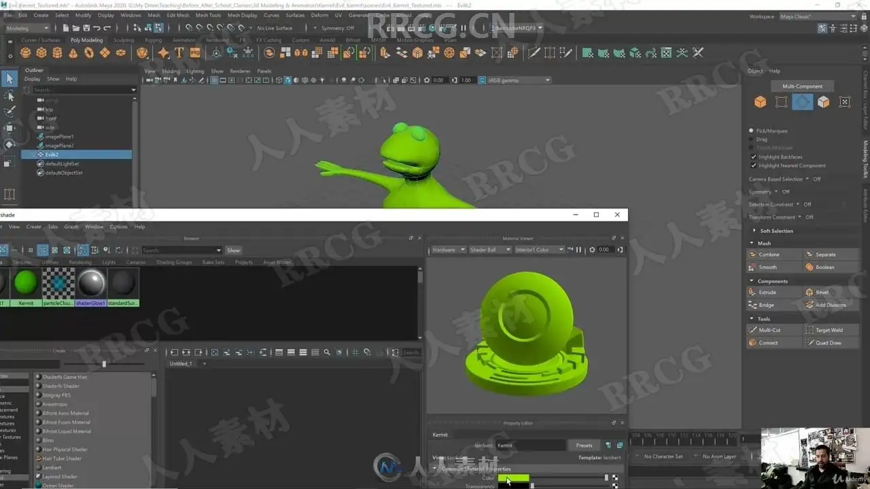Image resolution: width=870 pixels, height=489 pixels.
Task: Create a polygon cylinder from the shelf
Action: pos(57,53)
